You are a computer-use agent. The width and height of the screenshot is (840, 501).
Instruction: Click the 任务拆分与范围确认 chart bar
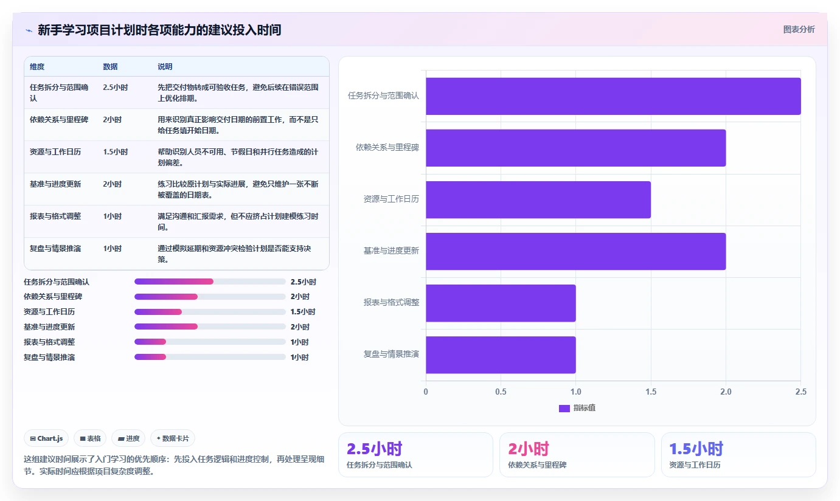point(613,96)
